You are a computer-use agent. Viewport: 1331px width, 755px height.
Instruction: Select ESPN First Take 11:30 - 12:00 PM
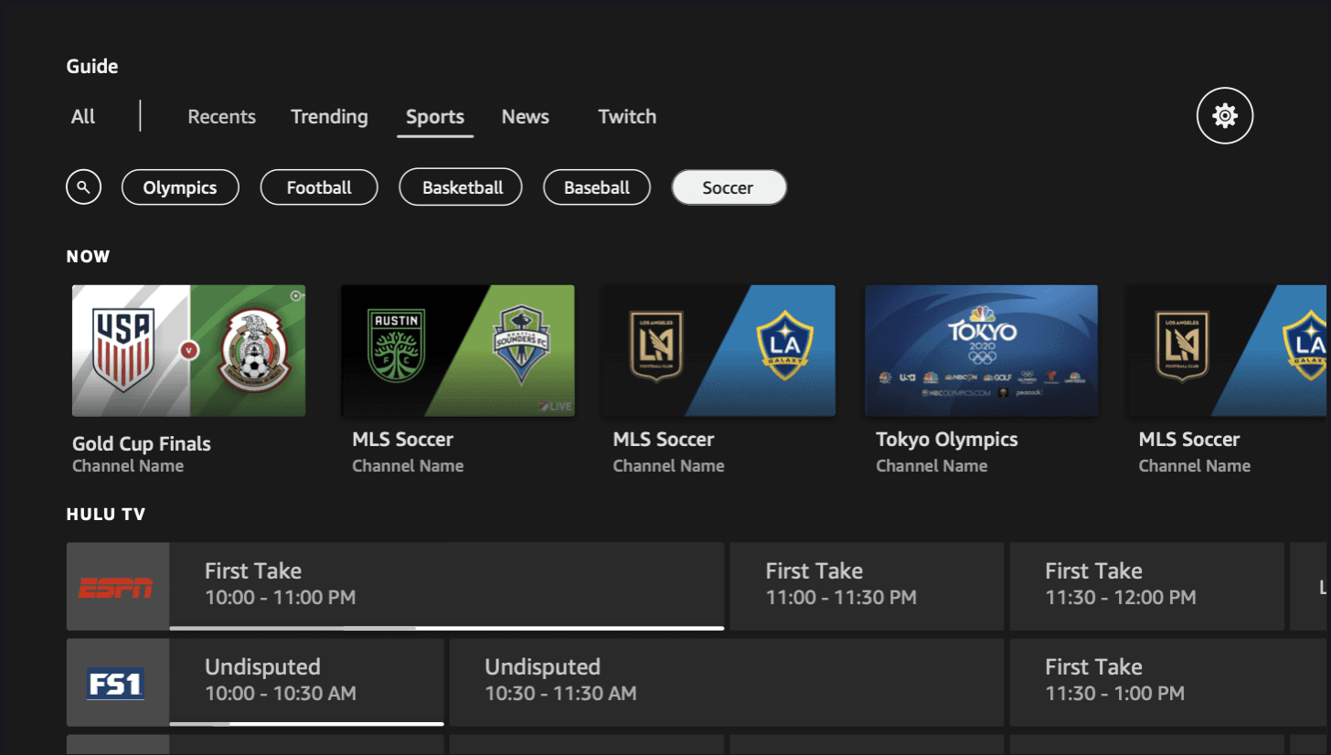[1147, 587]
